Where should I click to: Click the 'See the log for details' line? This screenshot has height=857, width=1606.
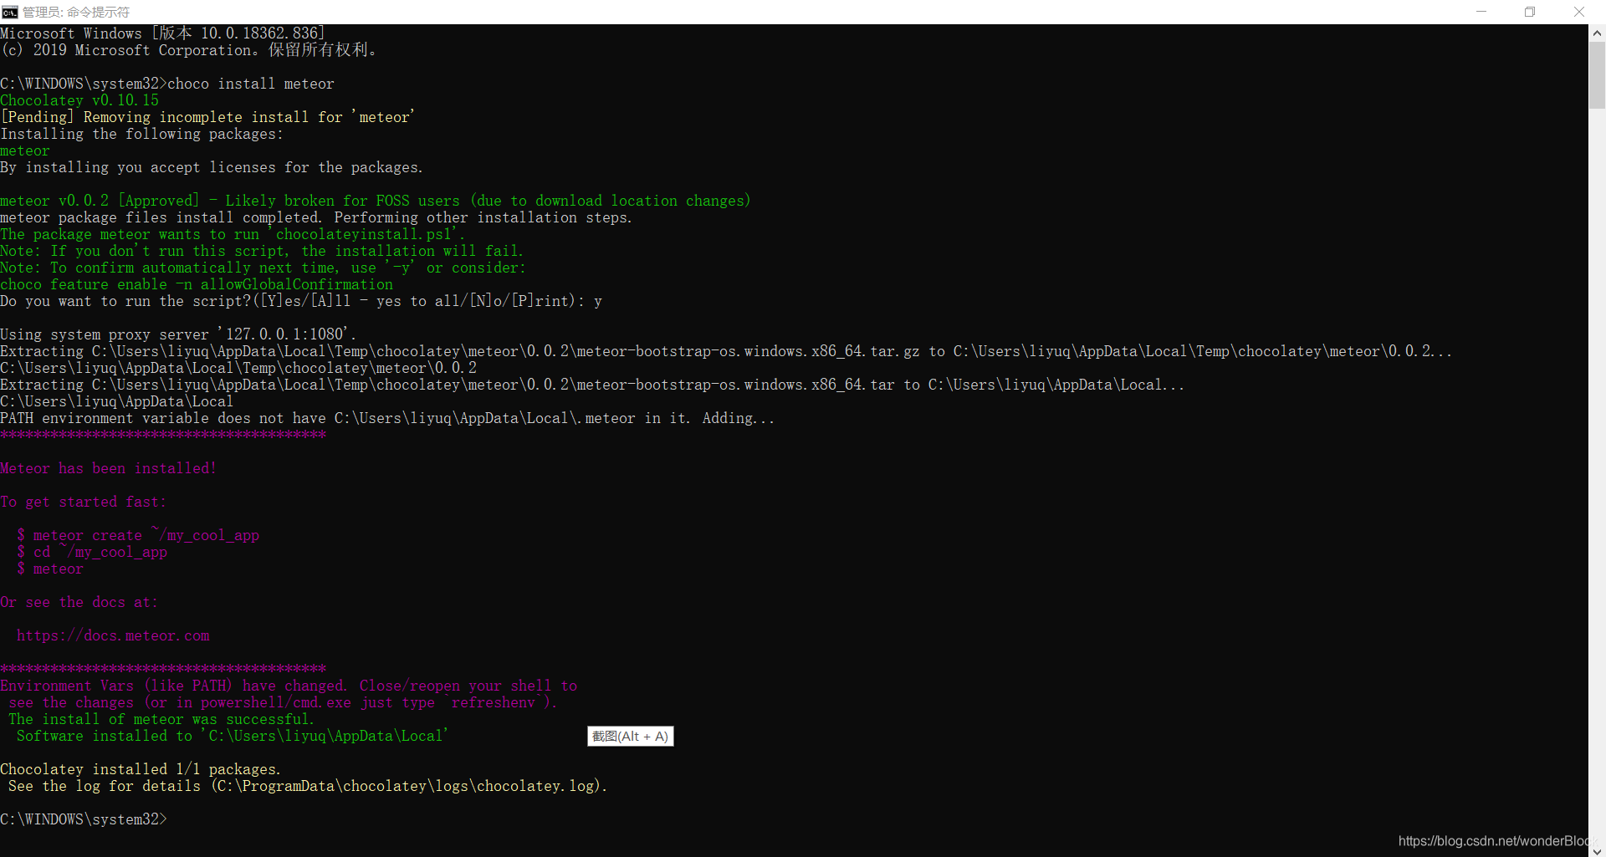point(308,786)
